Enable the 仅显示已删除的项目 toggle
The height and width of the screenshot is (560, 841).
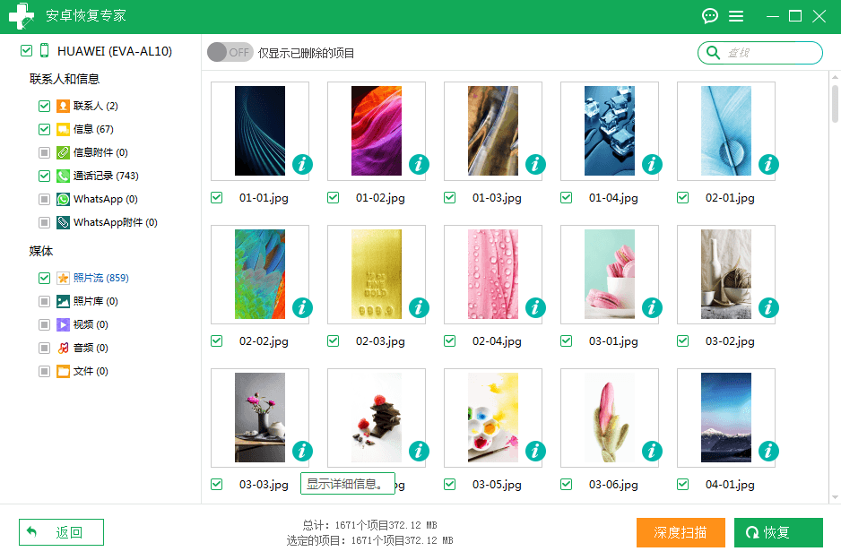[x=230, y=52]
